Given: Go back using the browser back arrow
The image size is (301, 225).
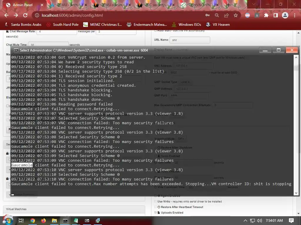Looking at the screenshot, I should pyautogui.click(x=6, y=15).
